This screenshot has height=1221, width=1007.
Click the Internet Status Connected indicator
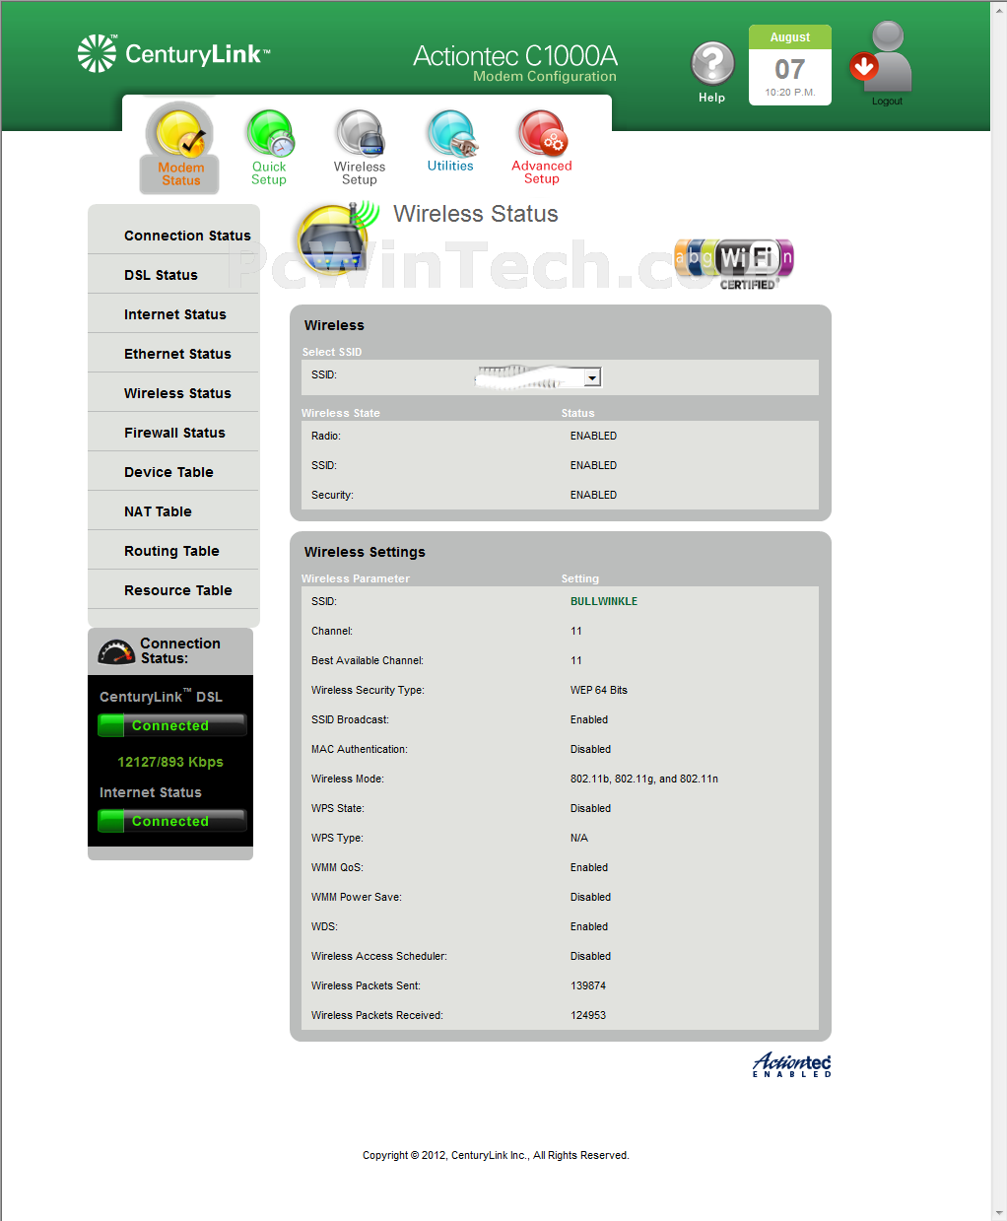(x=171, y=821)
